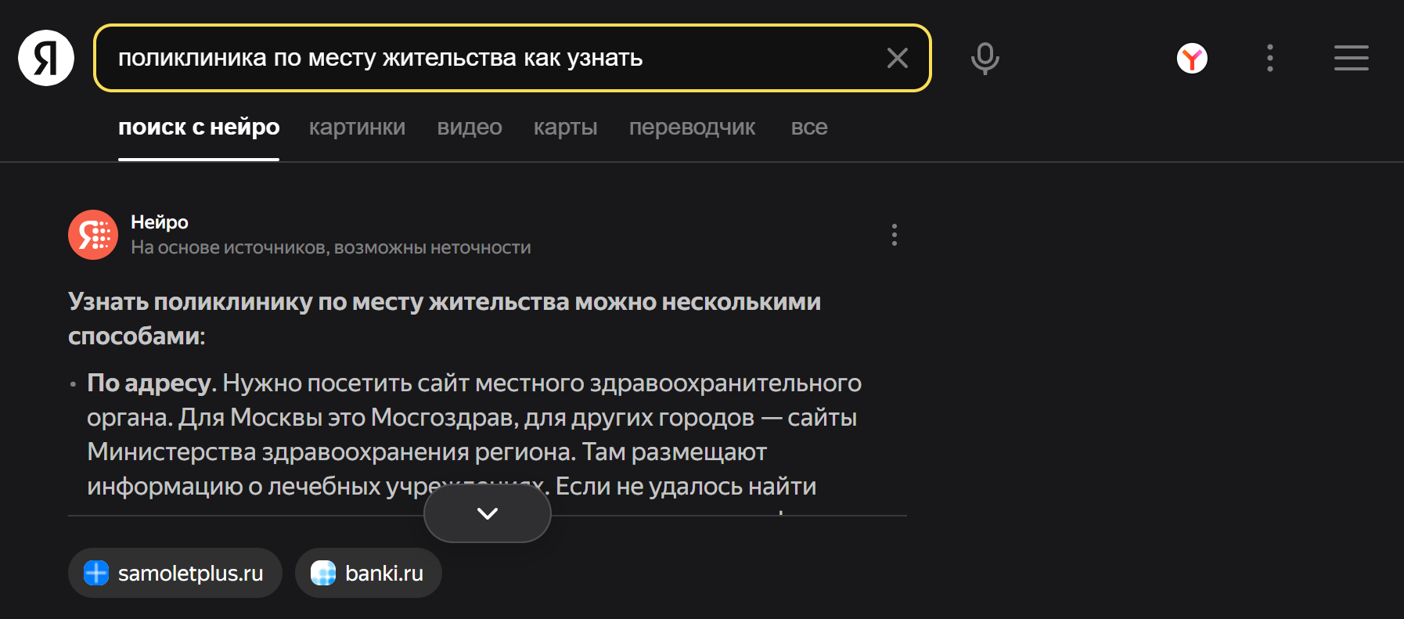Switch to the картинки tab
Image resolution: width=1404 pixels, height=619 pixels.
(x=357, y=127)
